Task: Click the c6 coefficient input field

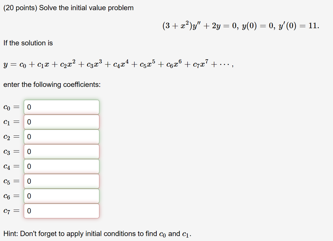Action: (61, 196)
